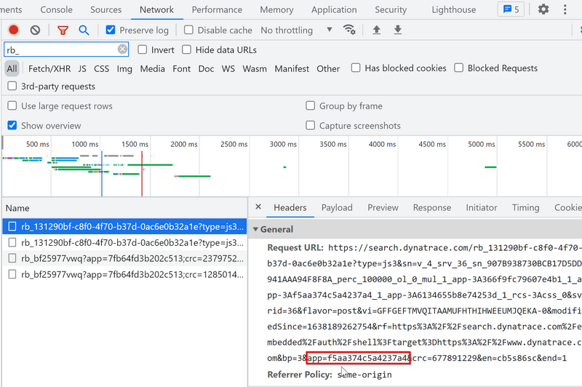Viewport: 582px width, 387px height.
Task: Clear the network log
Action: (x=35, y=30)
